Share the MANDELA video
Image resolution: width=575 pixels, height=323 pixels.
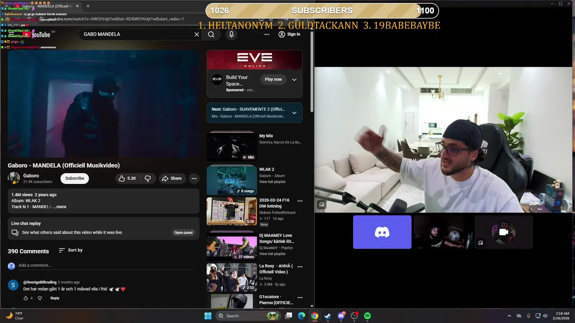172,178
